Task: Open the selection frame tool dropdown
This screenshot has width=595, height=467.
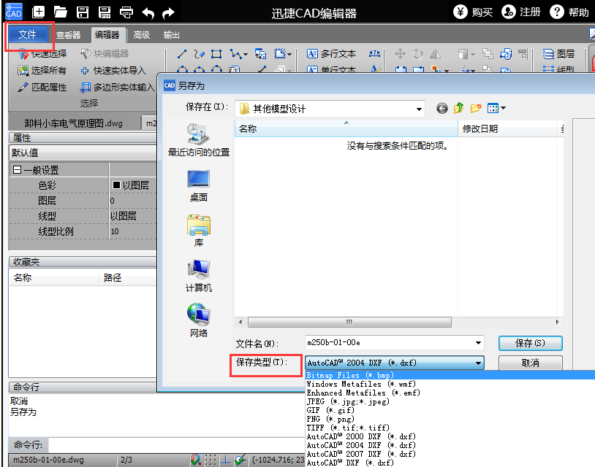Action: 289,55
